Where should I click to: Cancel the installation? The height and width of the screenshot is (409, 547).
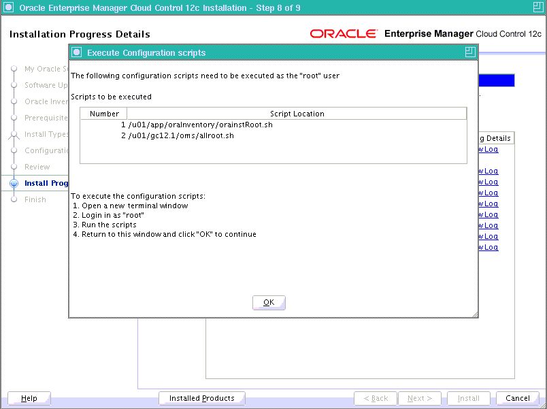click(x=517, y=398)
